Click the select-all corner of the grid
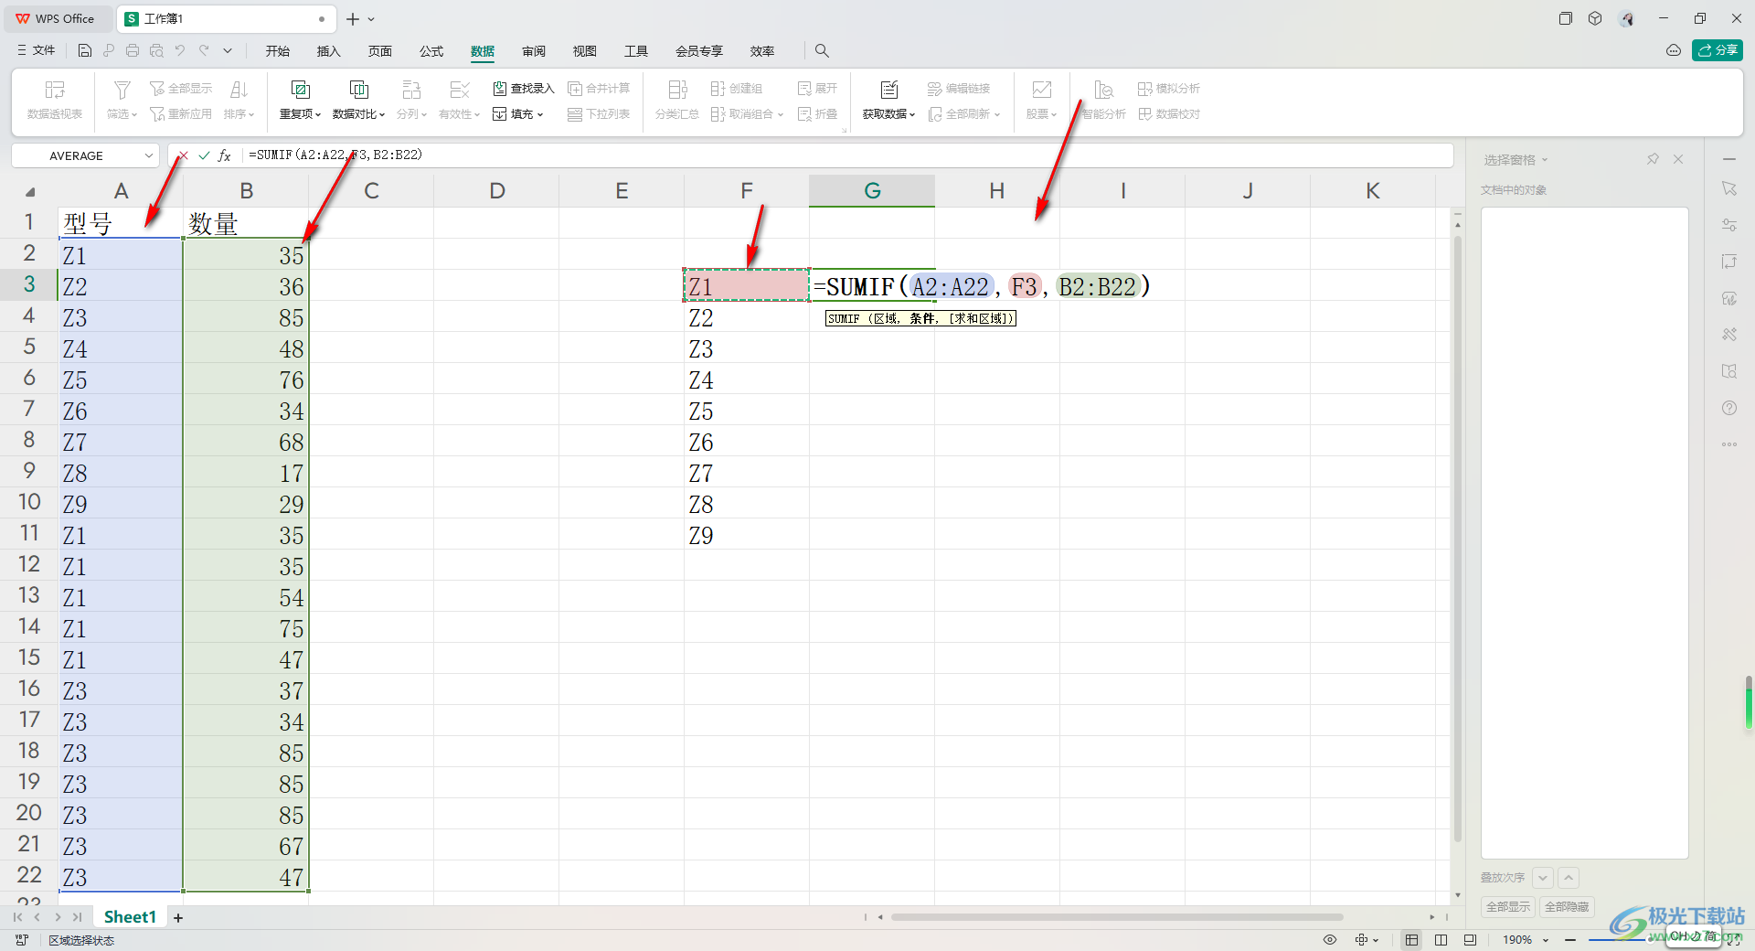The height and width of the screenshot is (951, 1755). (x=30, y=191)
